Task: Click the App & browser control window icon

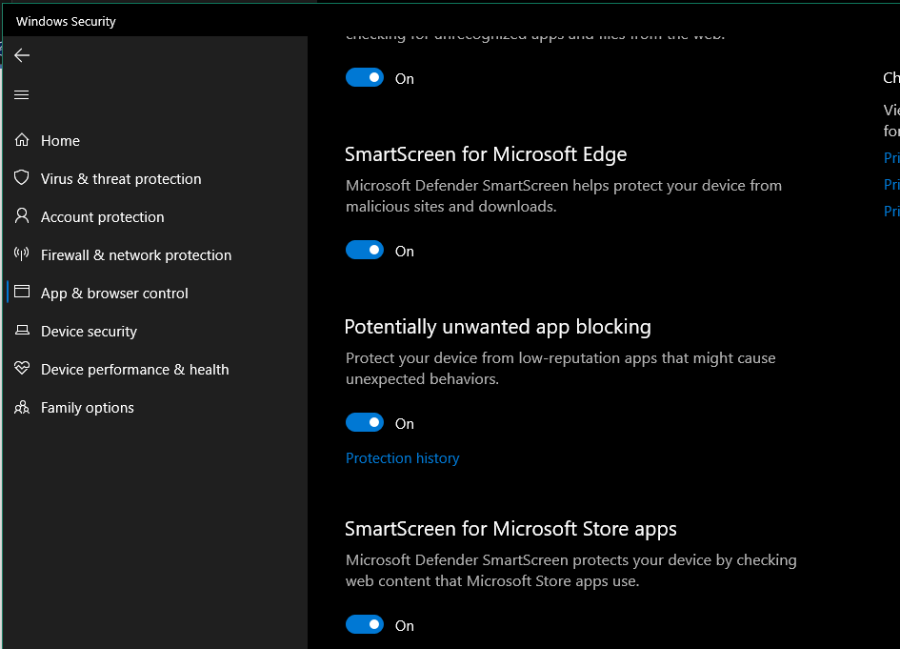Action: coord(22,293)
